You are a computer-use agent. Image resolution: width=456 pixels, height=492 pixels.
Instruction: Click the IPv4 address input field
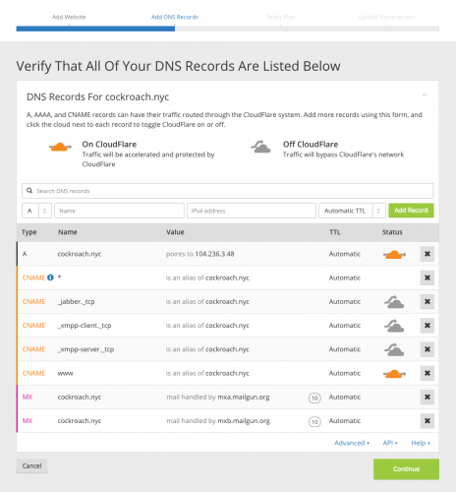[252, 211]
